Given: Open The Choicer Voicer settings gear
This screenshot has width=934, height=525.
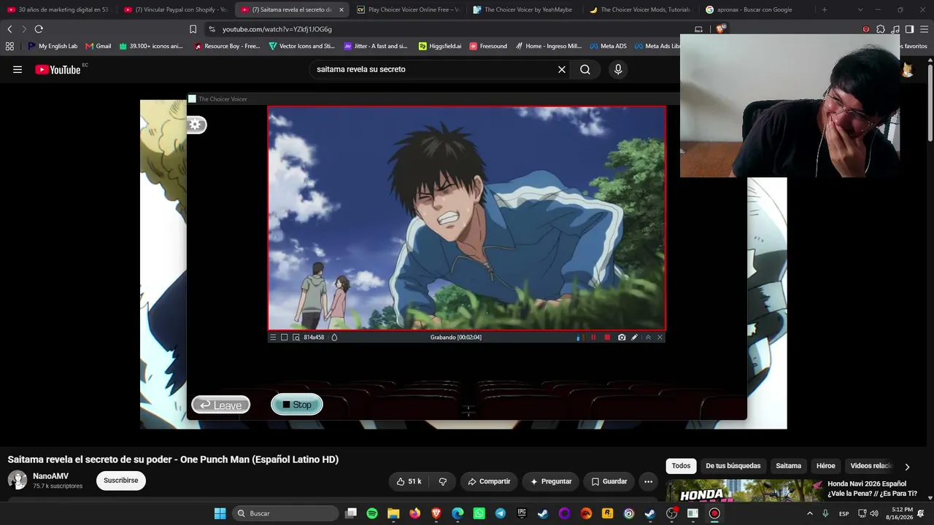Looking at the screenshot, I should tap(195, 125).
